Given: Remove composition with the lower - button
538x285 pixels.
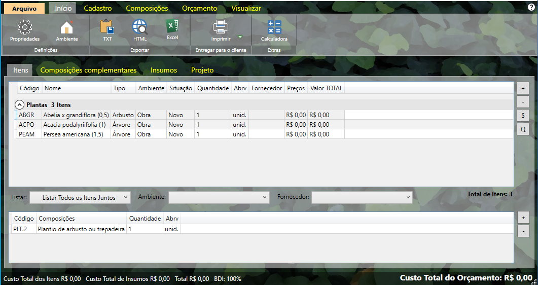Looking at the screenshot, I should point(523,231).
